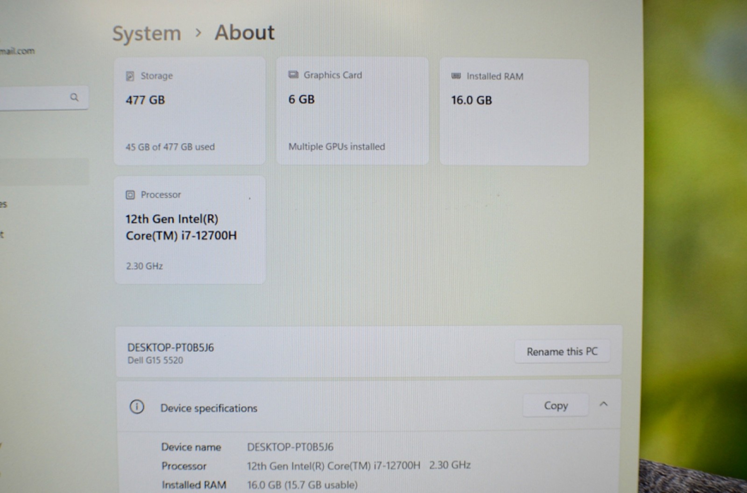
Task: Click the Graphics Card icon
Action: (293, 75)
